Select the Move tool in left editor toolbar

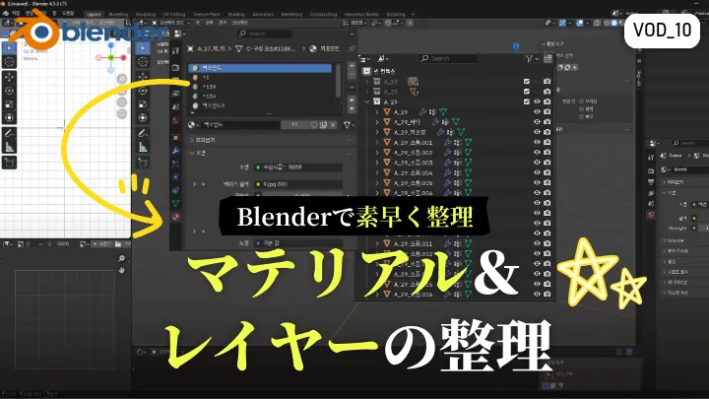[x=9, y=77]
